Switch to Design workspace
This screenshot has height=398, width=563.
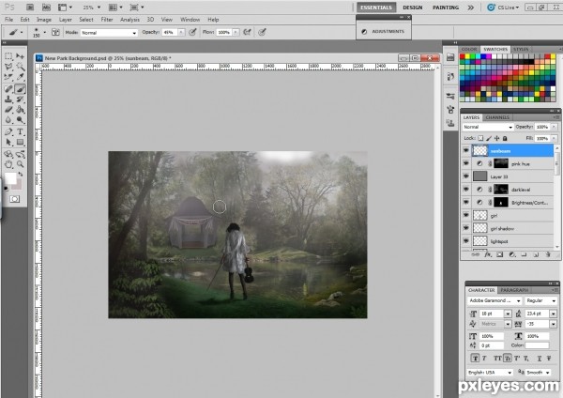click(413, 8)
